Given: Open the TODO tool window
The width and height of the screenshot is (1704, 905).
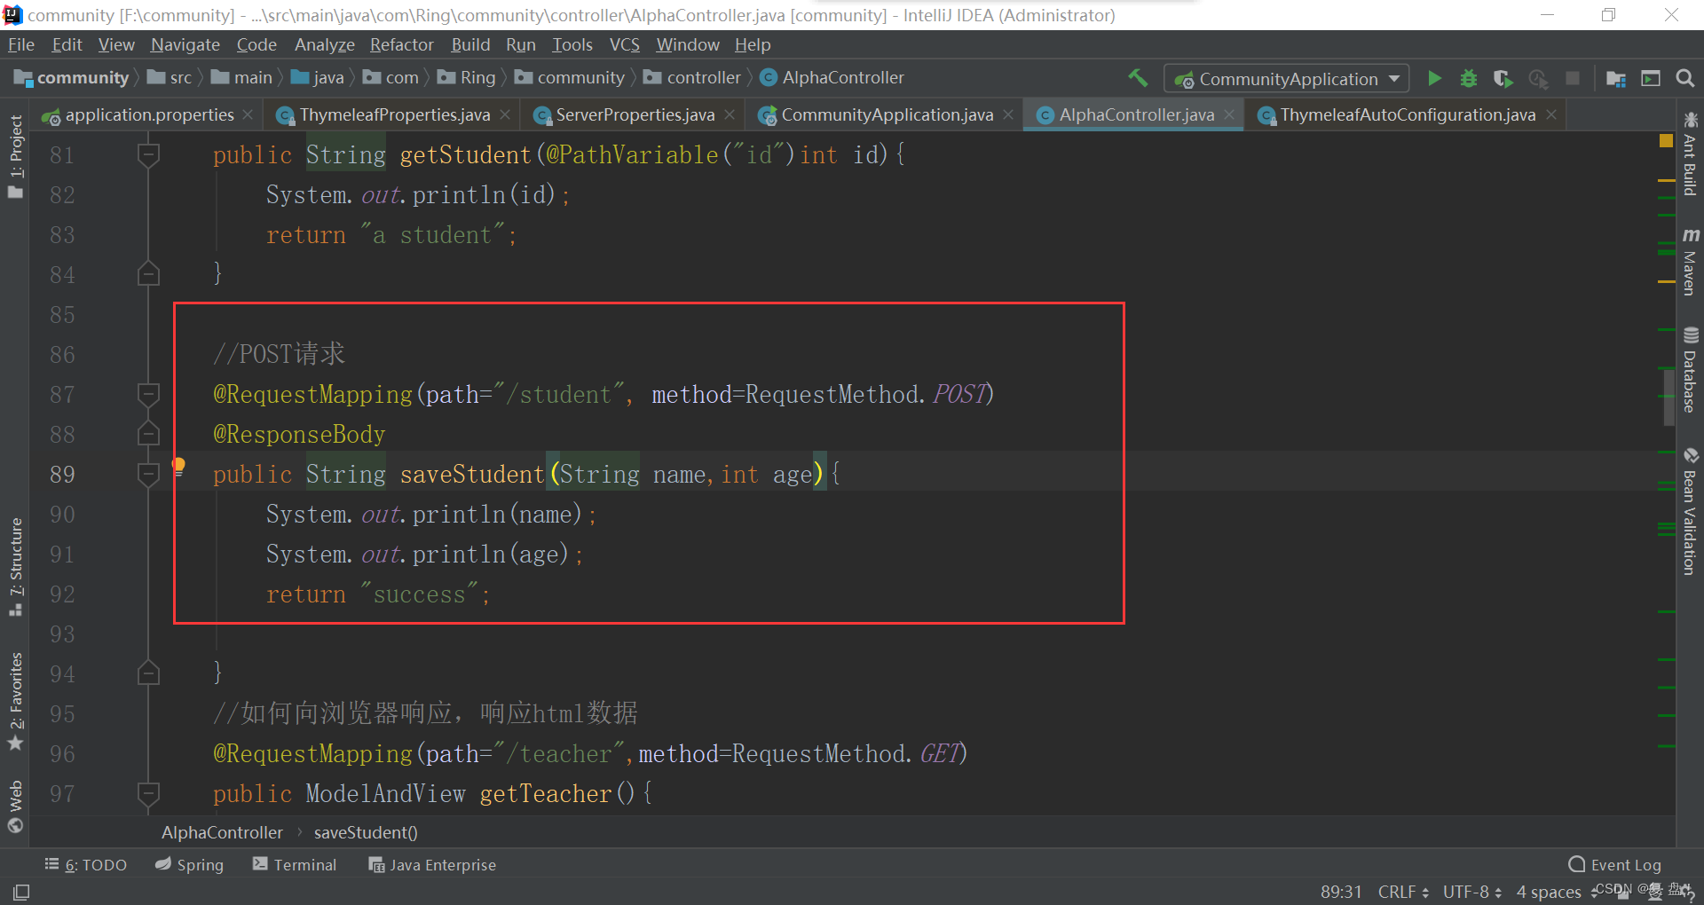Looking at the screenshot, I should point(85,864).
